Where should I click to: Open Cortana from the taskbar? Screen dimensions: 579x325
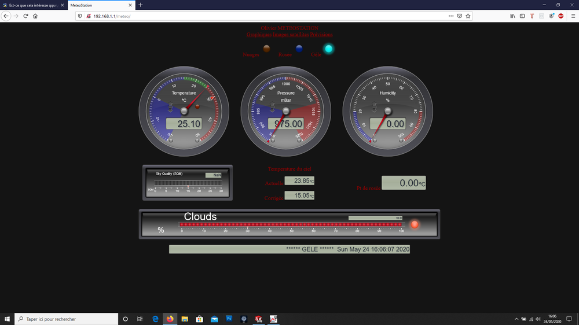(x=125, y=319)
